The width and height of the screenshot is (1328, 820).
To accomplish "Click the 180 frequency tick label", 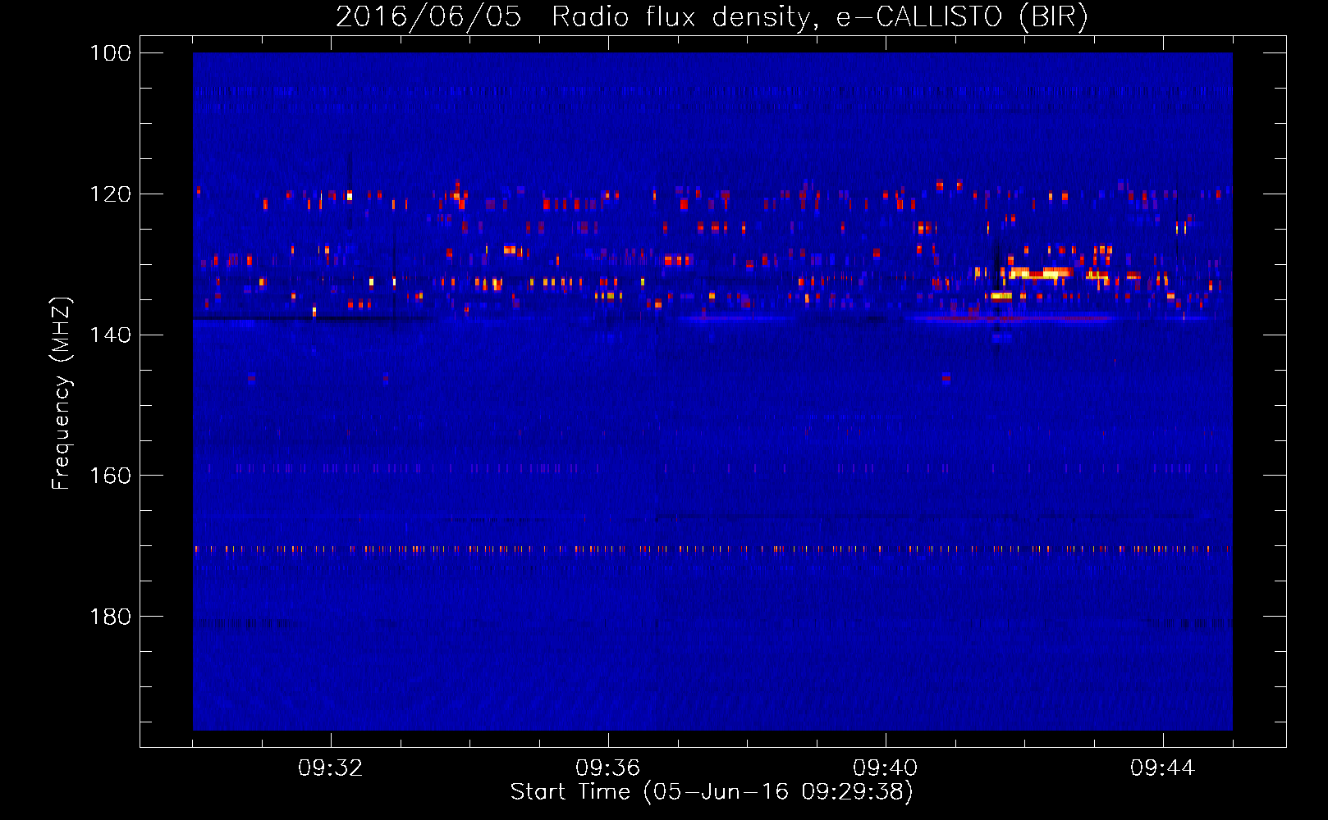I will pos(110,617).
